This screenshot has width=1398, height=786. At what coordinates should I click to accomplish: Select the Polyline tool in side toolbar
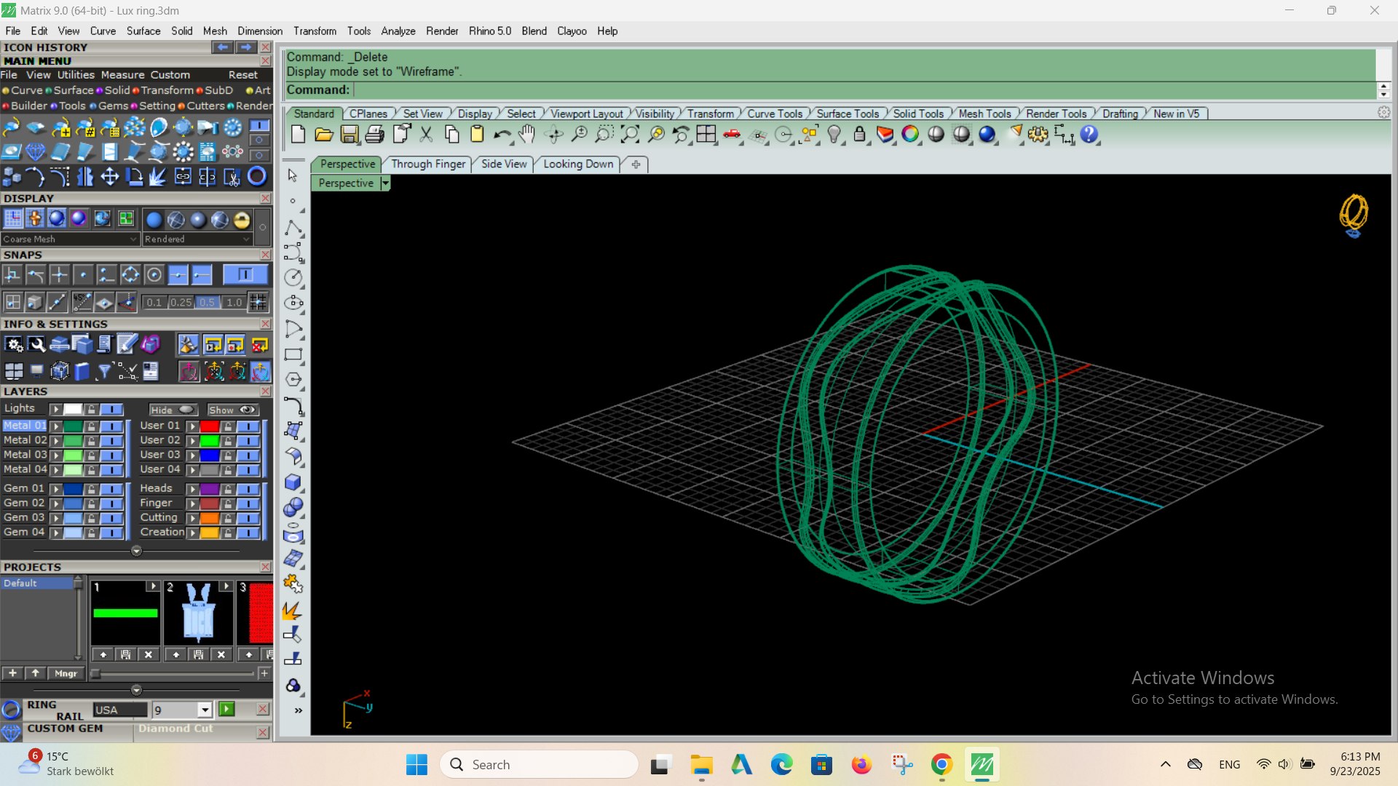[293, 228]
